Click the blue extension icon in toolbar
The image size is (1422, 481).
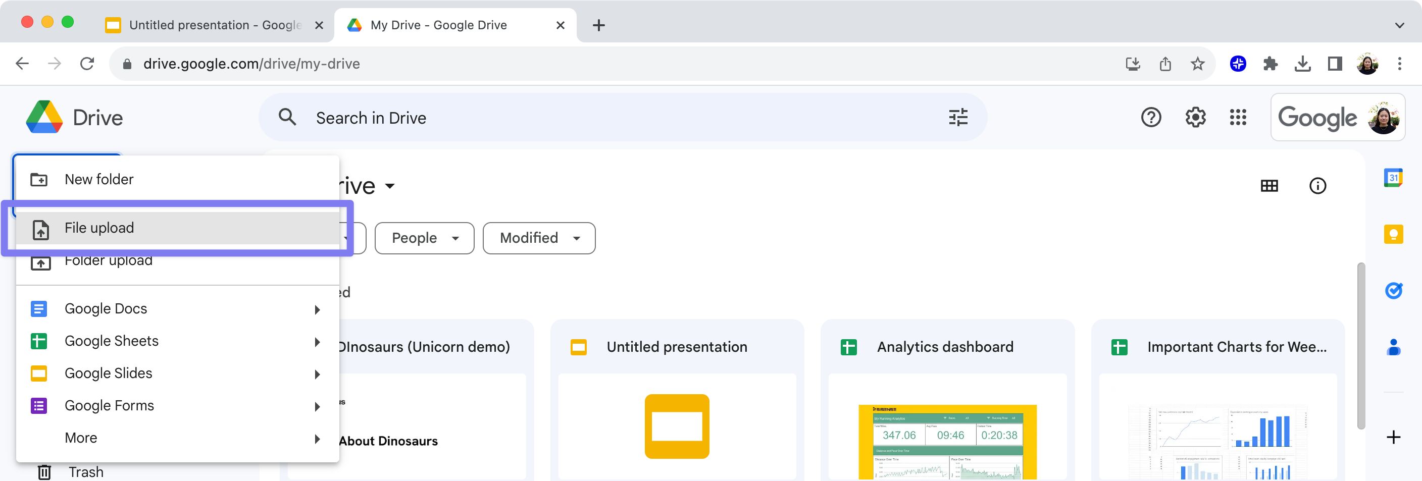click(1238, 64)
